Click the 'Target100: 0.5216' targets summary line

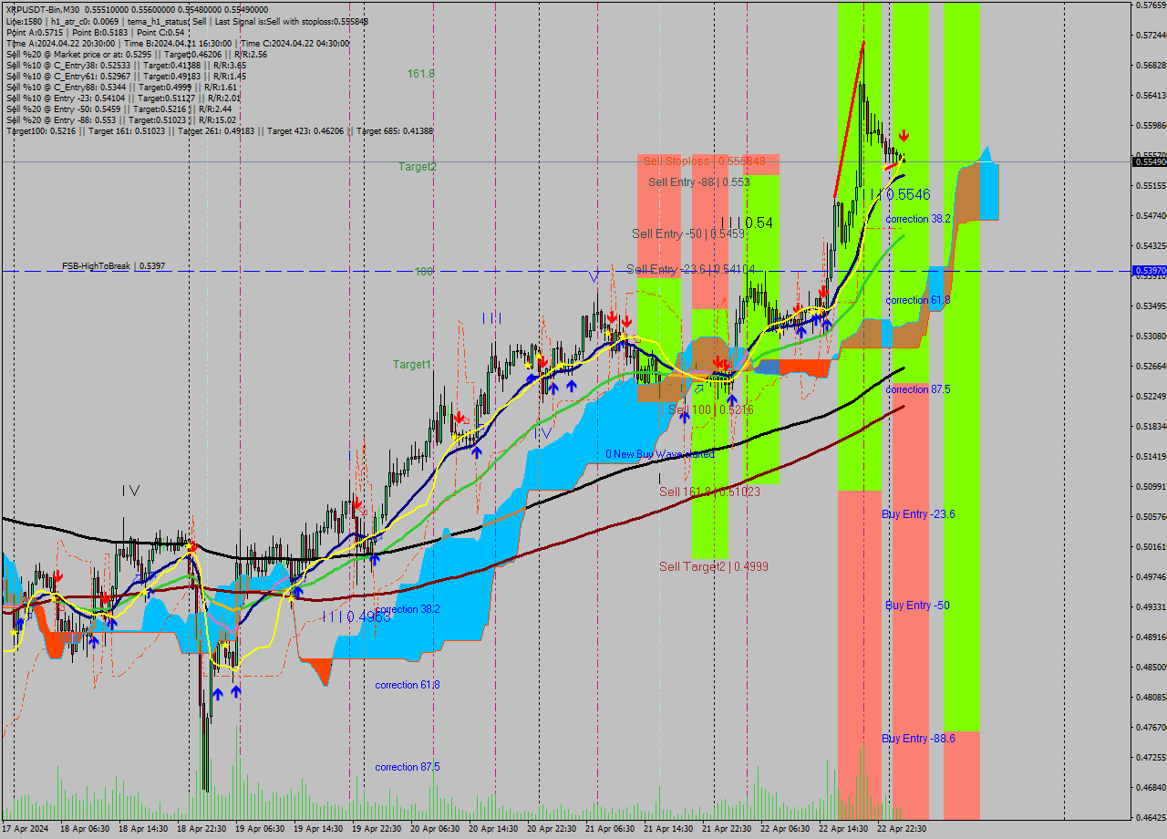pos(219,131)
